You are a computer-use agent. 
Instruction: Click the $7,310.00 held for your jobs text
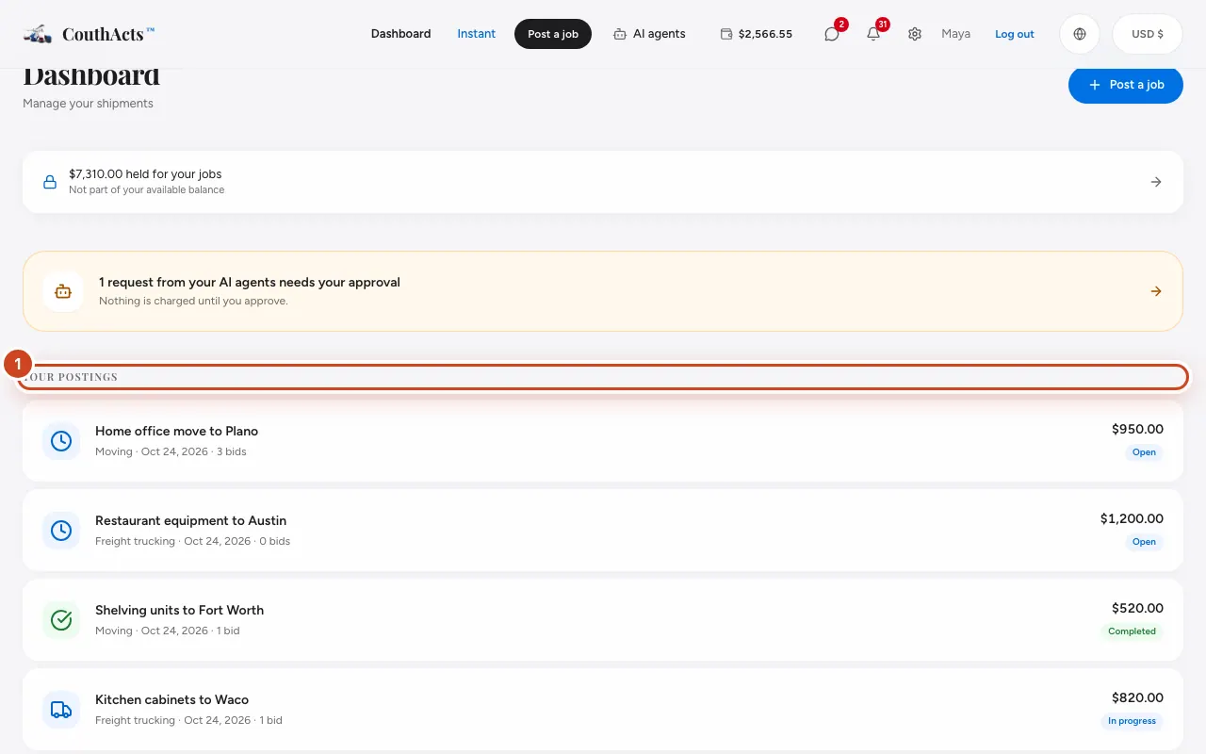point(145,174)
